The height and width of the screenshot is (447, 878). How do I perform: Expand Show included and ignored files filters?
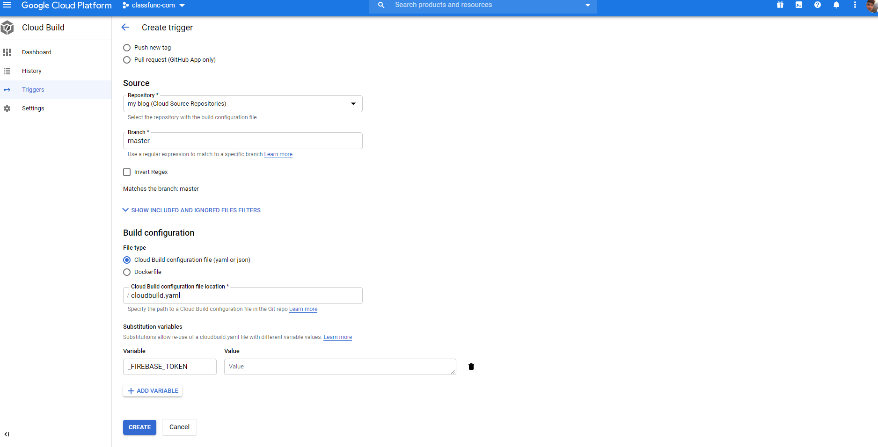tap(191, 210)
